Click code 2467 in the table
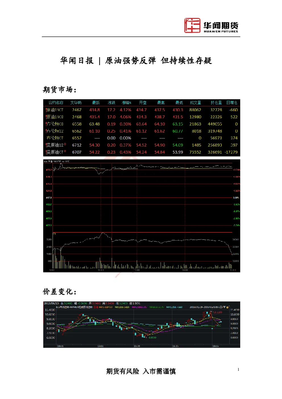282x399 pixels. [77, 110]
